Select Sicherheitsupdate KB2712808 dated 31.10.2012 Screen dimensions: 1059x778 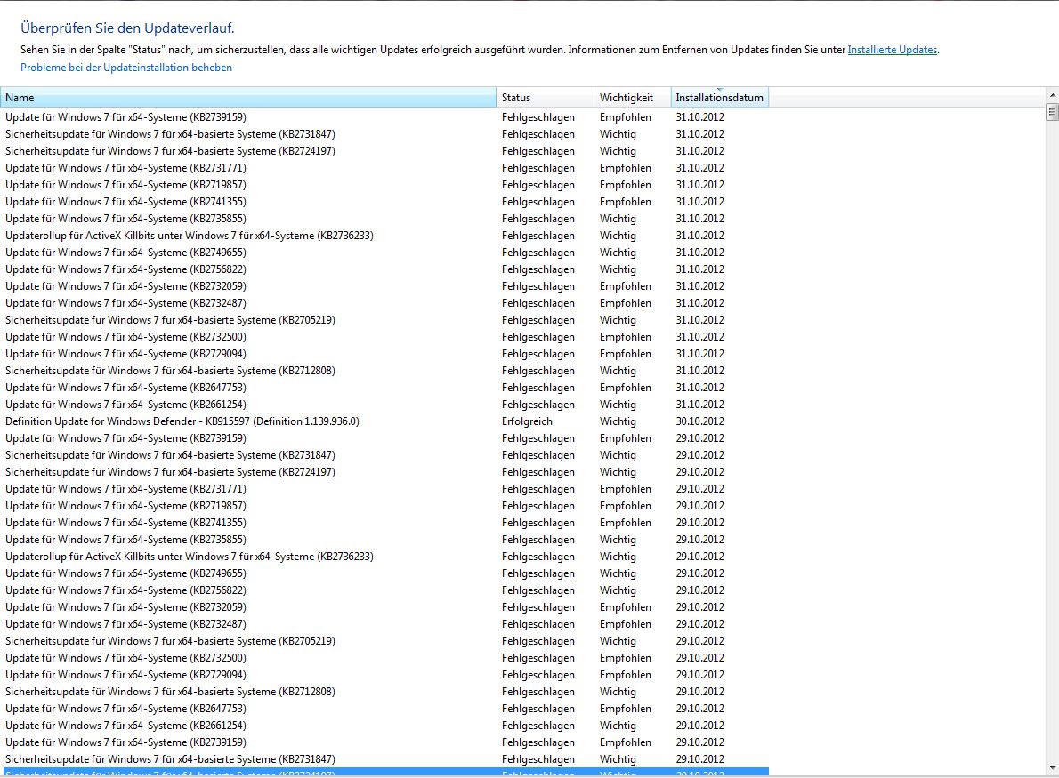[384, 371]
